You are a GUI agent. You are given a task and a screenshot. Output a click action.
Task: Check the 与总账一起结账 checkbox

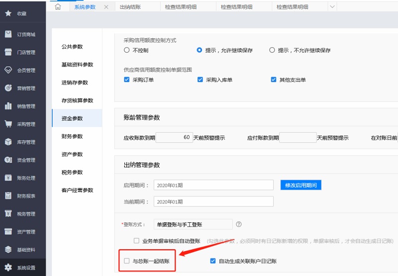(x=127, y=261)
